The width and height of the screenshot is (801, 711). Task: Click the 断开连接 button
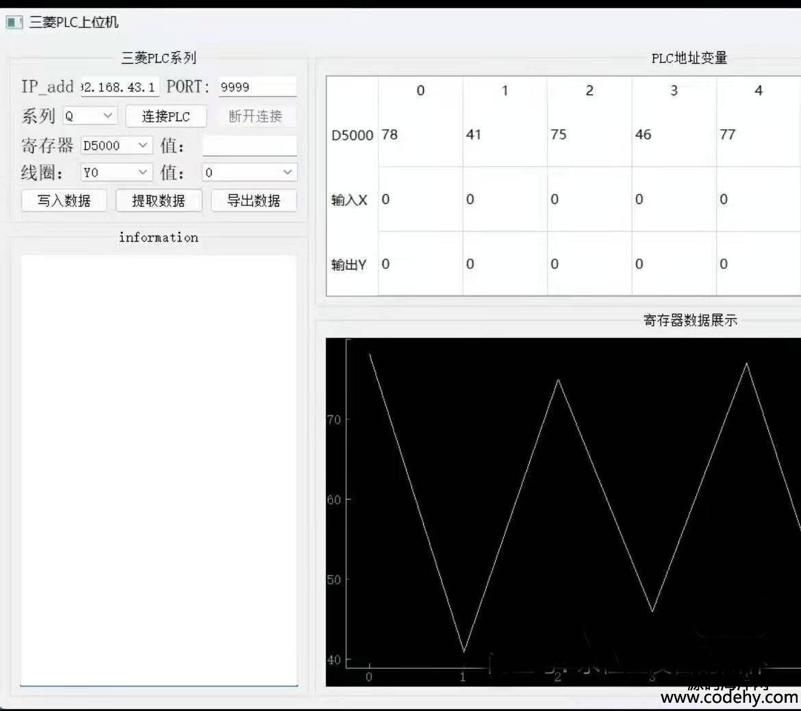(x=255, y=116)
